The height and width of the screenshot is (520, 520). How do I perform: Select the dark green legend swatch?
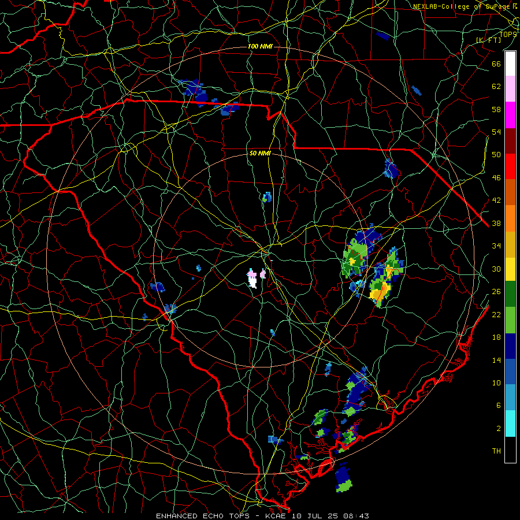click(x=510, y=294)
